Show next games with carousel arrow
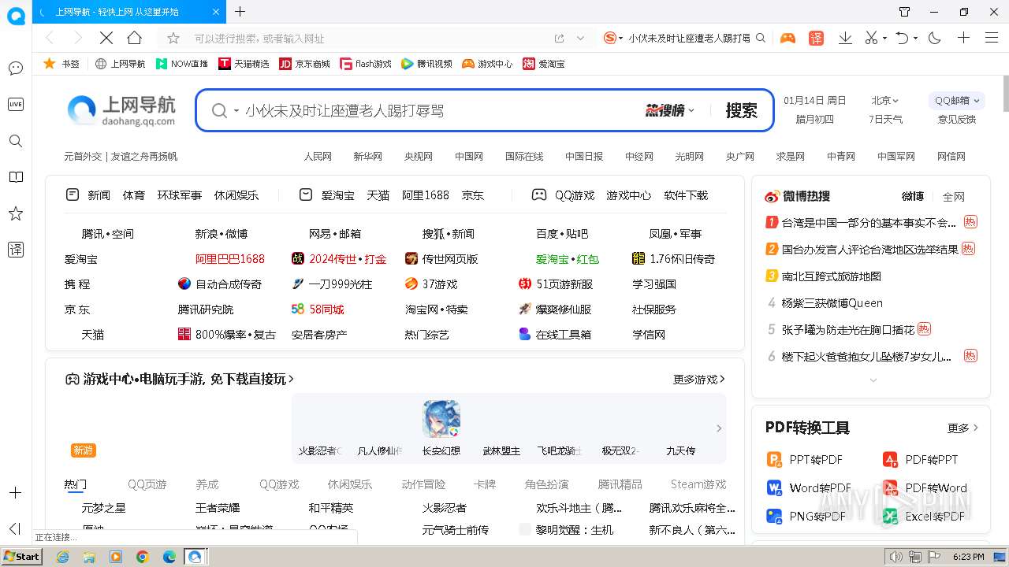 (718, 428)
